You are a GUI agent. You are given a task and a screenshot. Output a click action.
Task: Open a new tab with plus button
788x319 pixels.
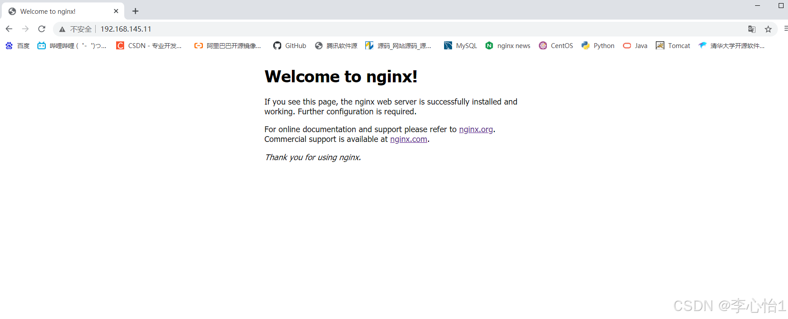tap(135, 11)
